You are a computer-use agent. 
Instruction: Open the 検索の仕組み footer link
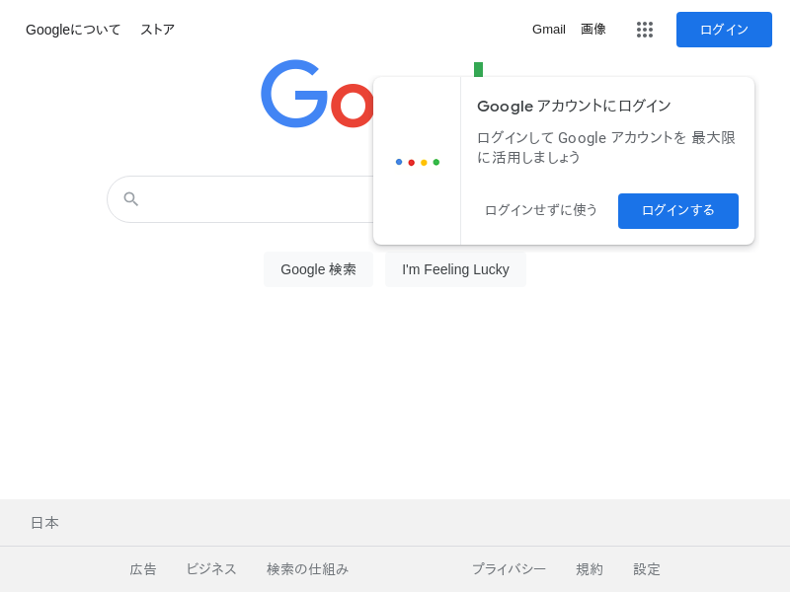point(307,569)
